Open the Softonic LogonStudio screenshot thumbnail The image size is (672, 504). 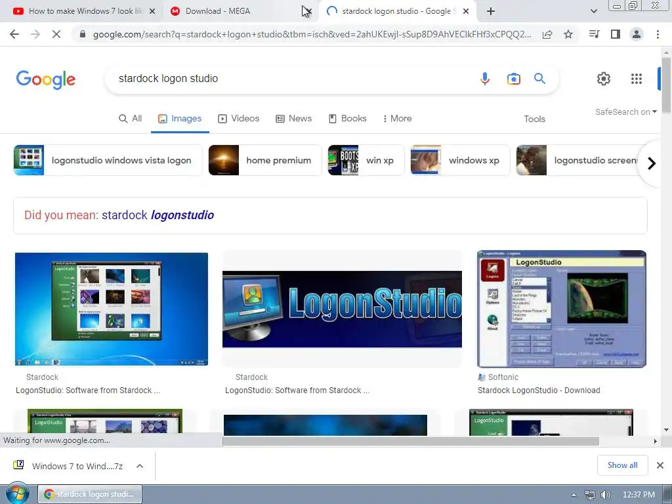point(562,309)
